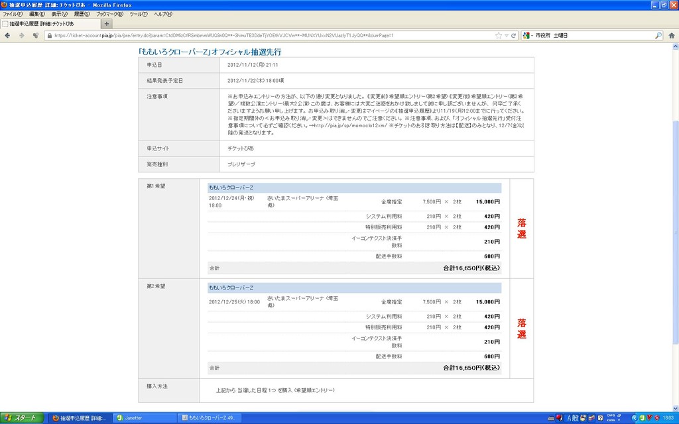Click the 第2希望 total 合計16,650円(税込)
Image resolution: width=679 pixels, height=424 pixels.
[471, 368]
